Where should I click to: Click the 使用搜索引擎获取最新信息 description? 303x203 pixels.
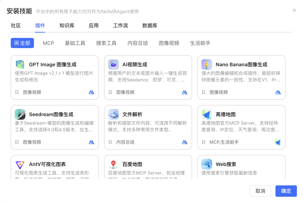229,173
